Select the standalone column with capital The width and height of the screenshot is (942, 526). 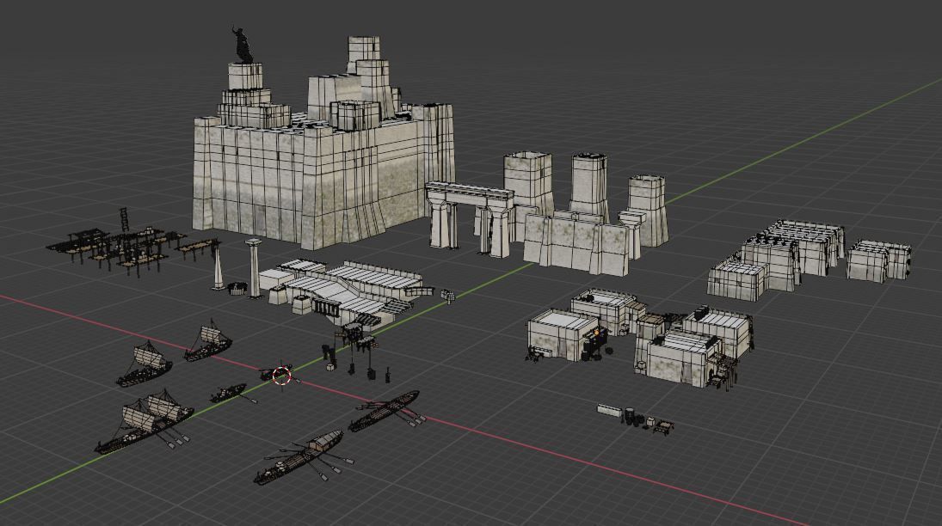pos(254,268)
